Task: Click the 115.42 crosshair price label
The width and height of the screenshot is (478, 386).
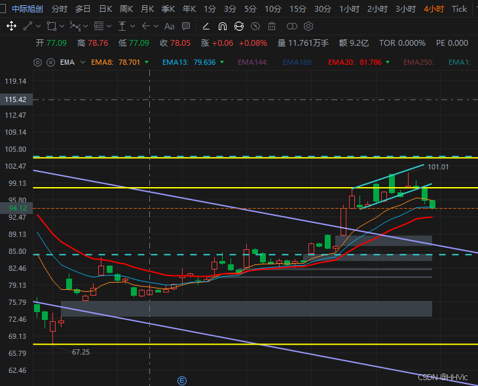Action: tap(16, 99)
